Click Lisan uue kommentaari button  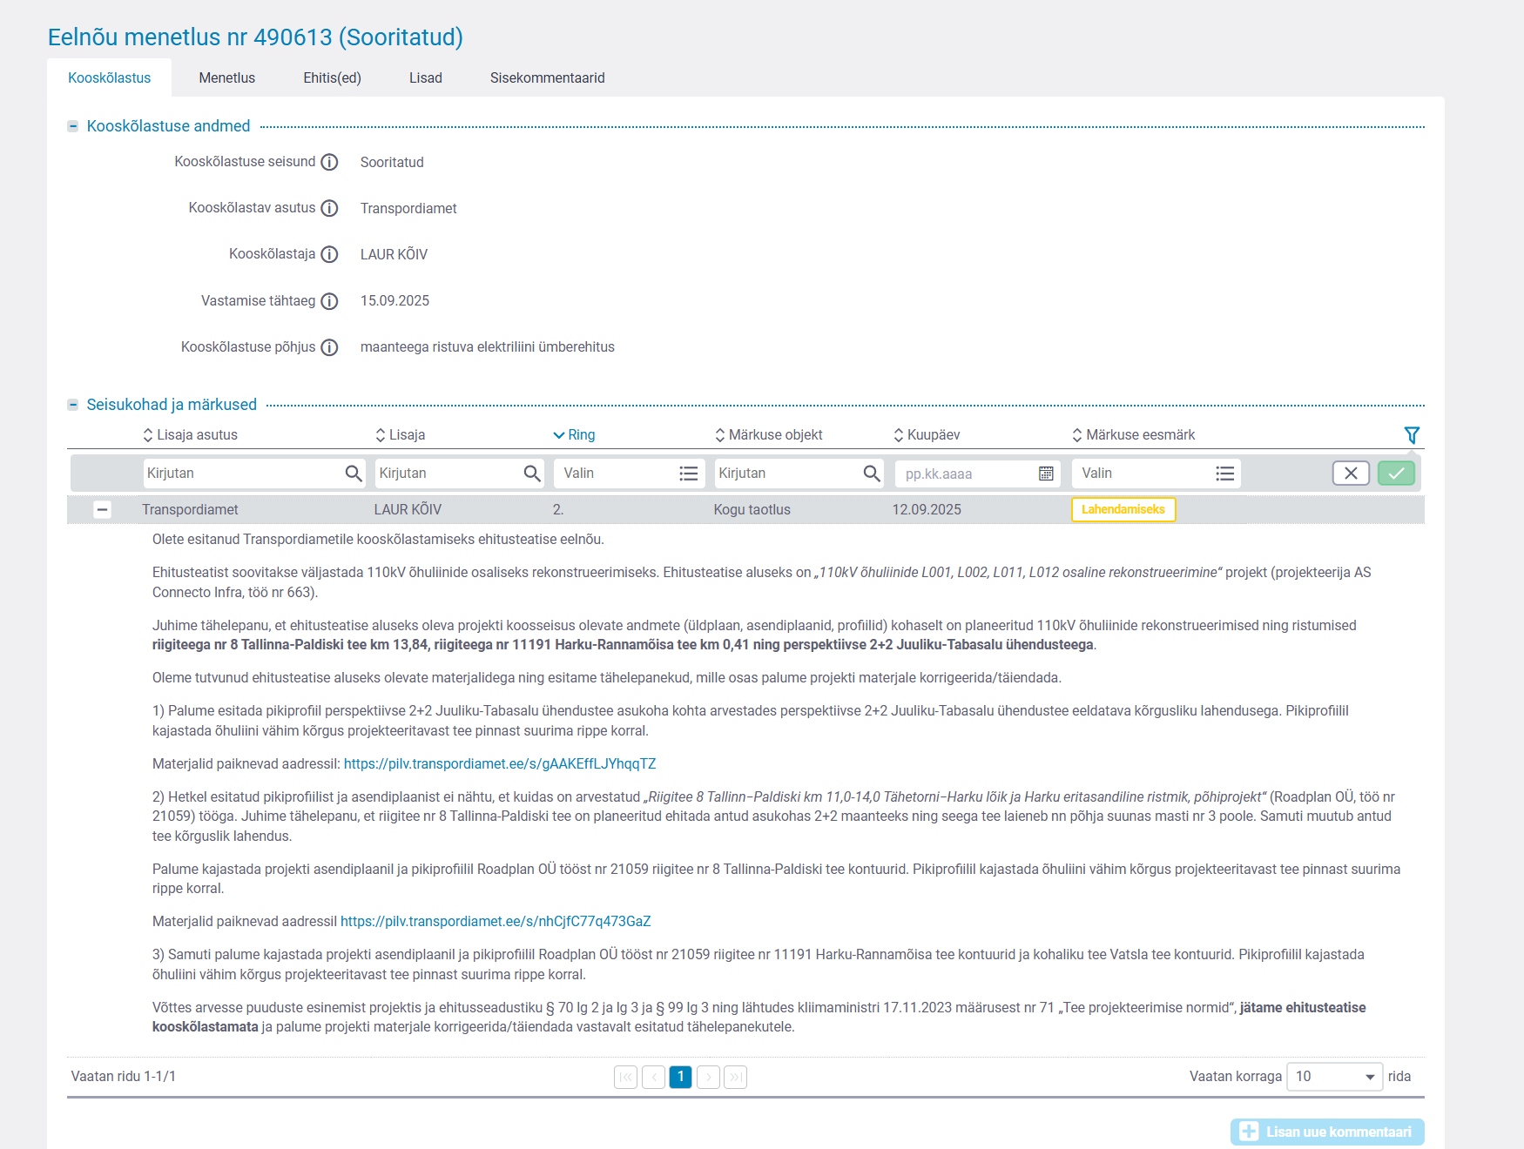coord(1327,1132)
